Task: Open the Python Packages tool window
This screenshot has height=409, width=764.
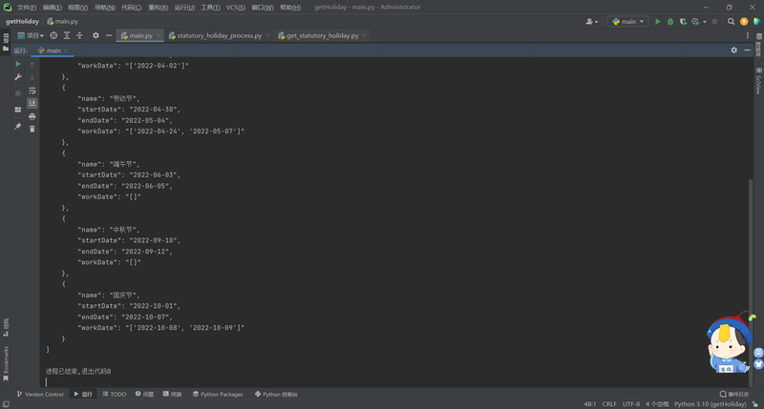Action: [218, 394]
